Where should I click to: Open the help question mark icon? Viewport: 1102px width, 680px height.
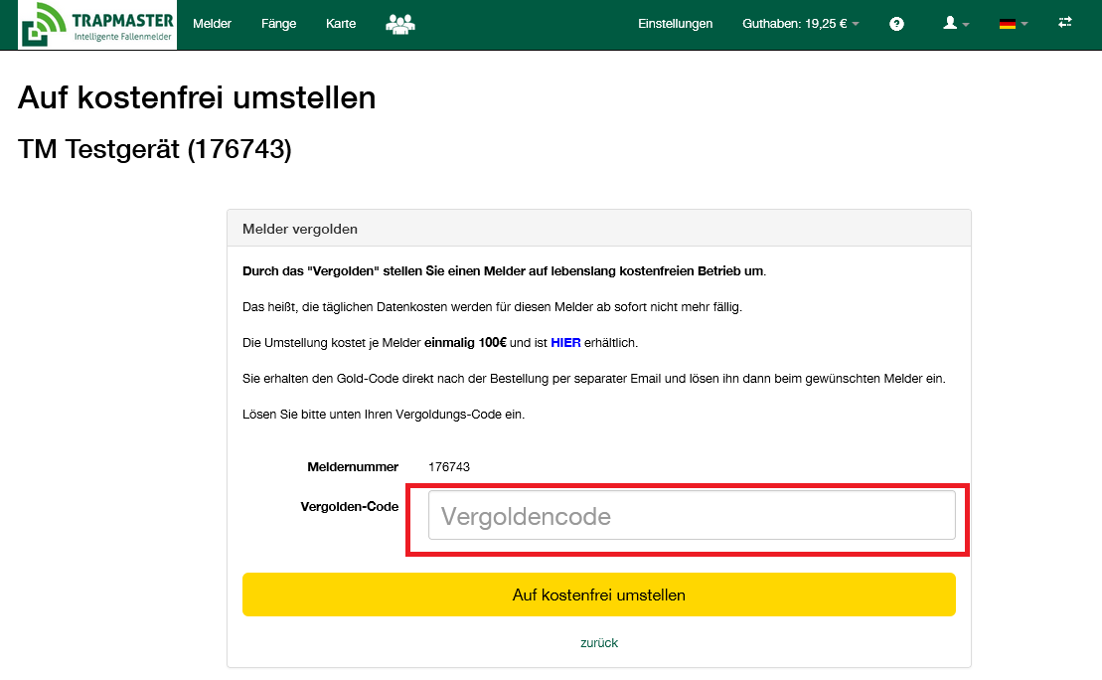896,24
